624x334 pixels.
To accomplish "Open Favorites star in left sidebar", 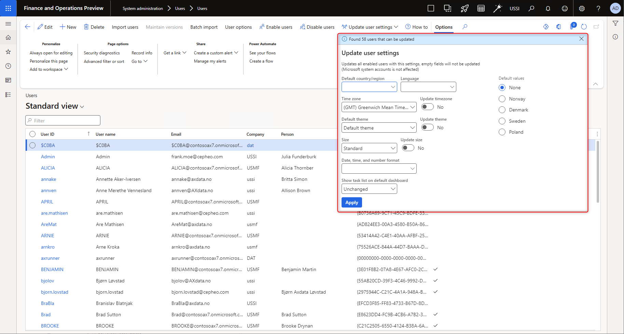I will (x=8, y=52).
